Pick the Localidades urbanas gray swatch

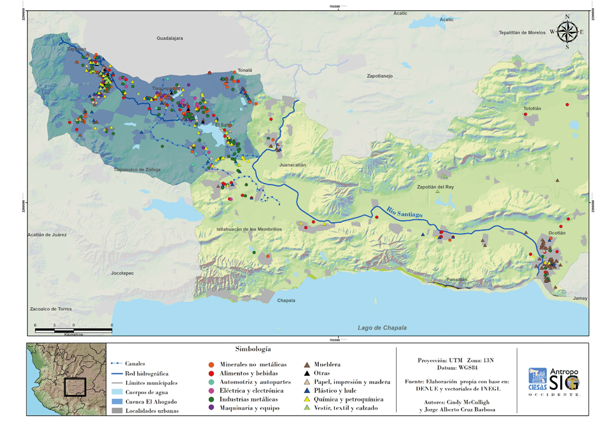[115, 411]
